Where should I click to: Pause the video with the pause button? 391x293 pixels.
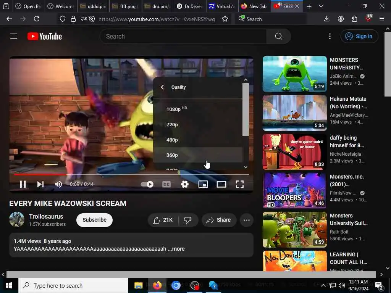[23, 184]
